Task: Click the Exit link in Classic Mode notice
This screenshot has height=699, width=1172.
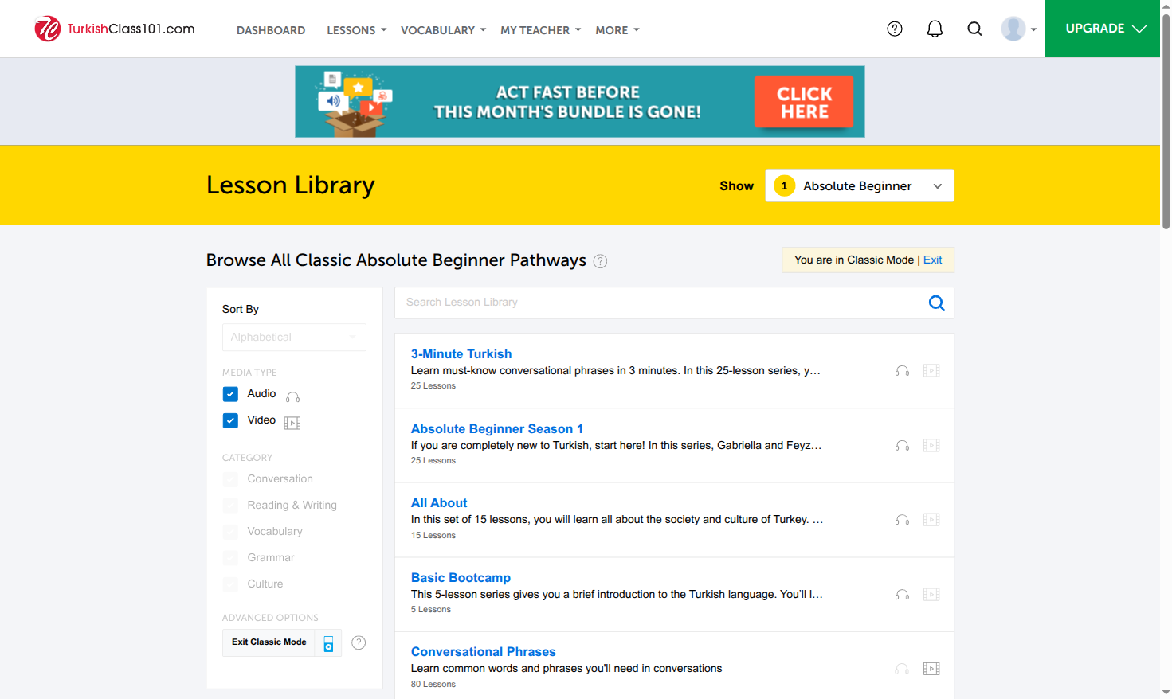Action: [x=932, y=260]
